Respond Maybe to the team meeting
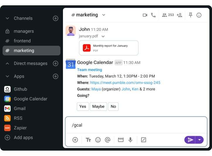 pyautogui.click(x=98, y=106)
